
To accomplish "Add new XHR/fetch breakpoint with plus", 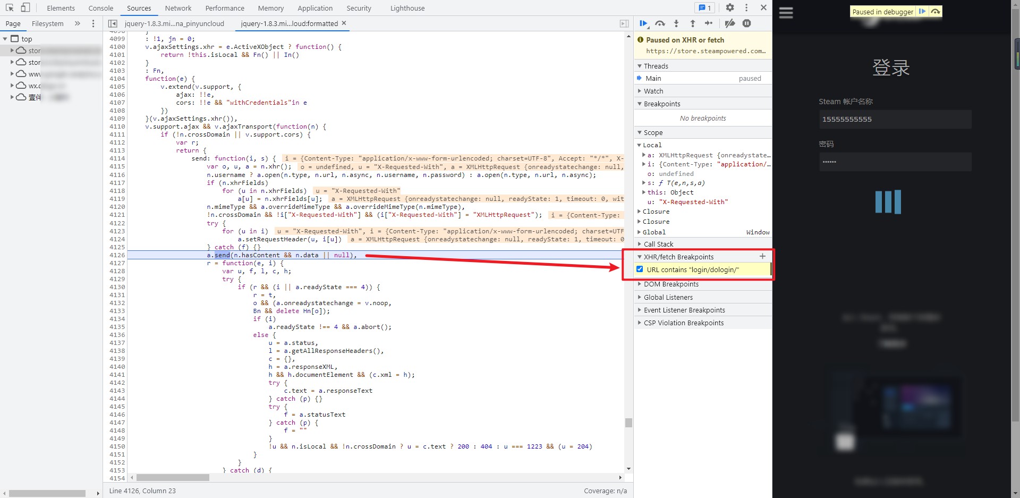I will [762, 256].
